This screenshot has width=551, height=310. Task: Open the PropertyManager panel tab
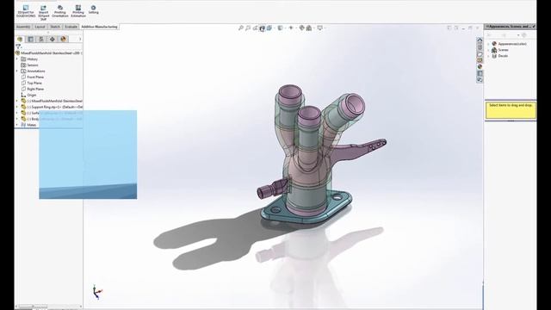[x=31, y=39]
